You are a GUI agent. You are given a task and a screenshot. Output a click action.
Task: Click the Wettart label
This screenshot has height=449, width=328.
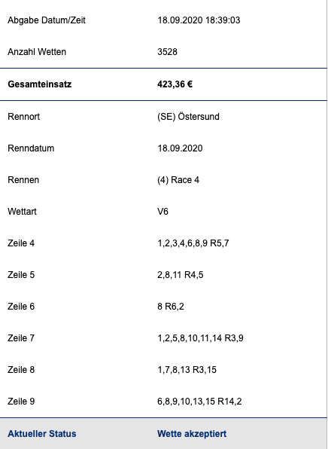pos(22,212)
